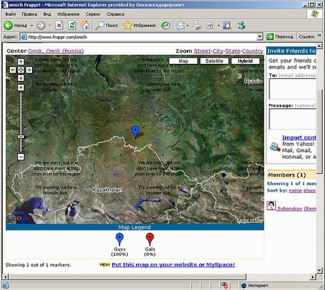Click the red Gals legend pin
This screenshot has height=290, width=325.
(150, 239)
